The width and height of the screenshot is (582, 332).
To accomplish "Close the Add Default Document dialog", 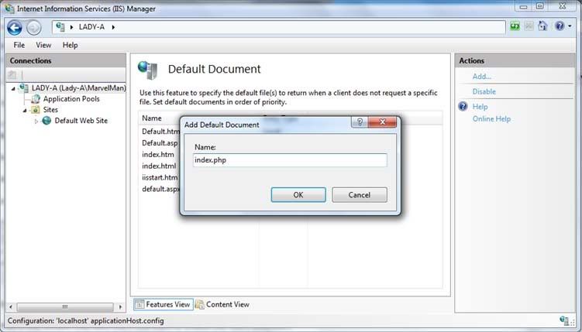I will point(383,122).
